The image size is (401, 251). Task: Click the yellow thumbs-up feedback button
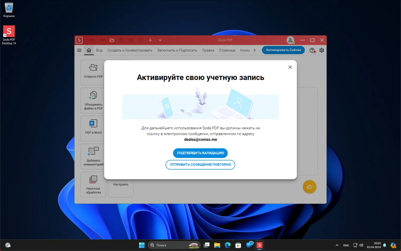pyautogui.click(x=310, y=187)
